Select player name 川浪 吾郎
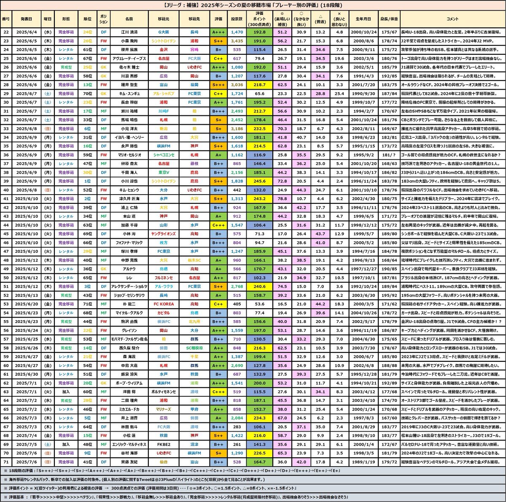This screenshot has width=506, height=502. click(129, 76)
